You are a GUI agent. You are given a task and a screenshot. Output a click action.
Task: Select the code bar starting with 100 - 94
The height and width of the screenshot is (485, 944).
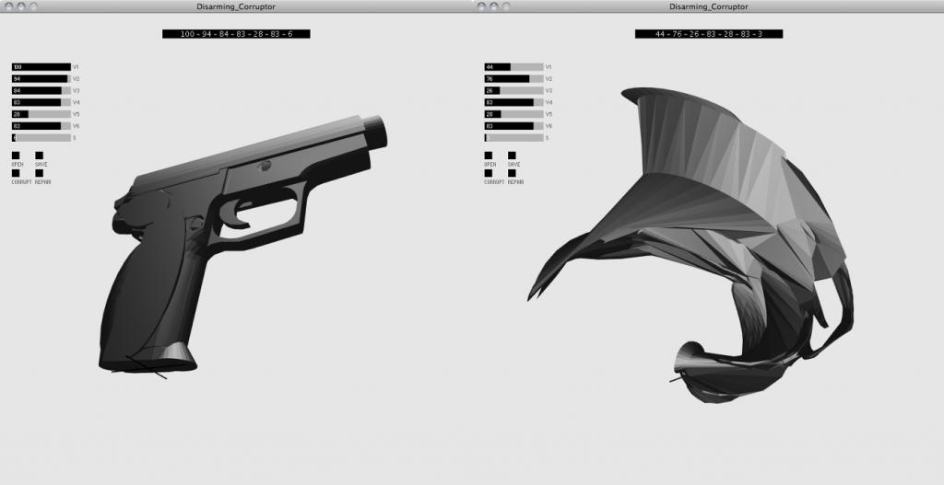236,34
